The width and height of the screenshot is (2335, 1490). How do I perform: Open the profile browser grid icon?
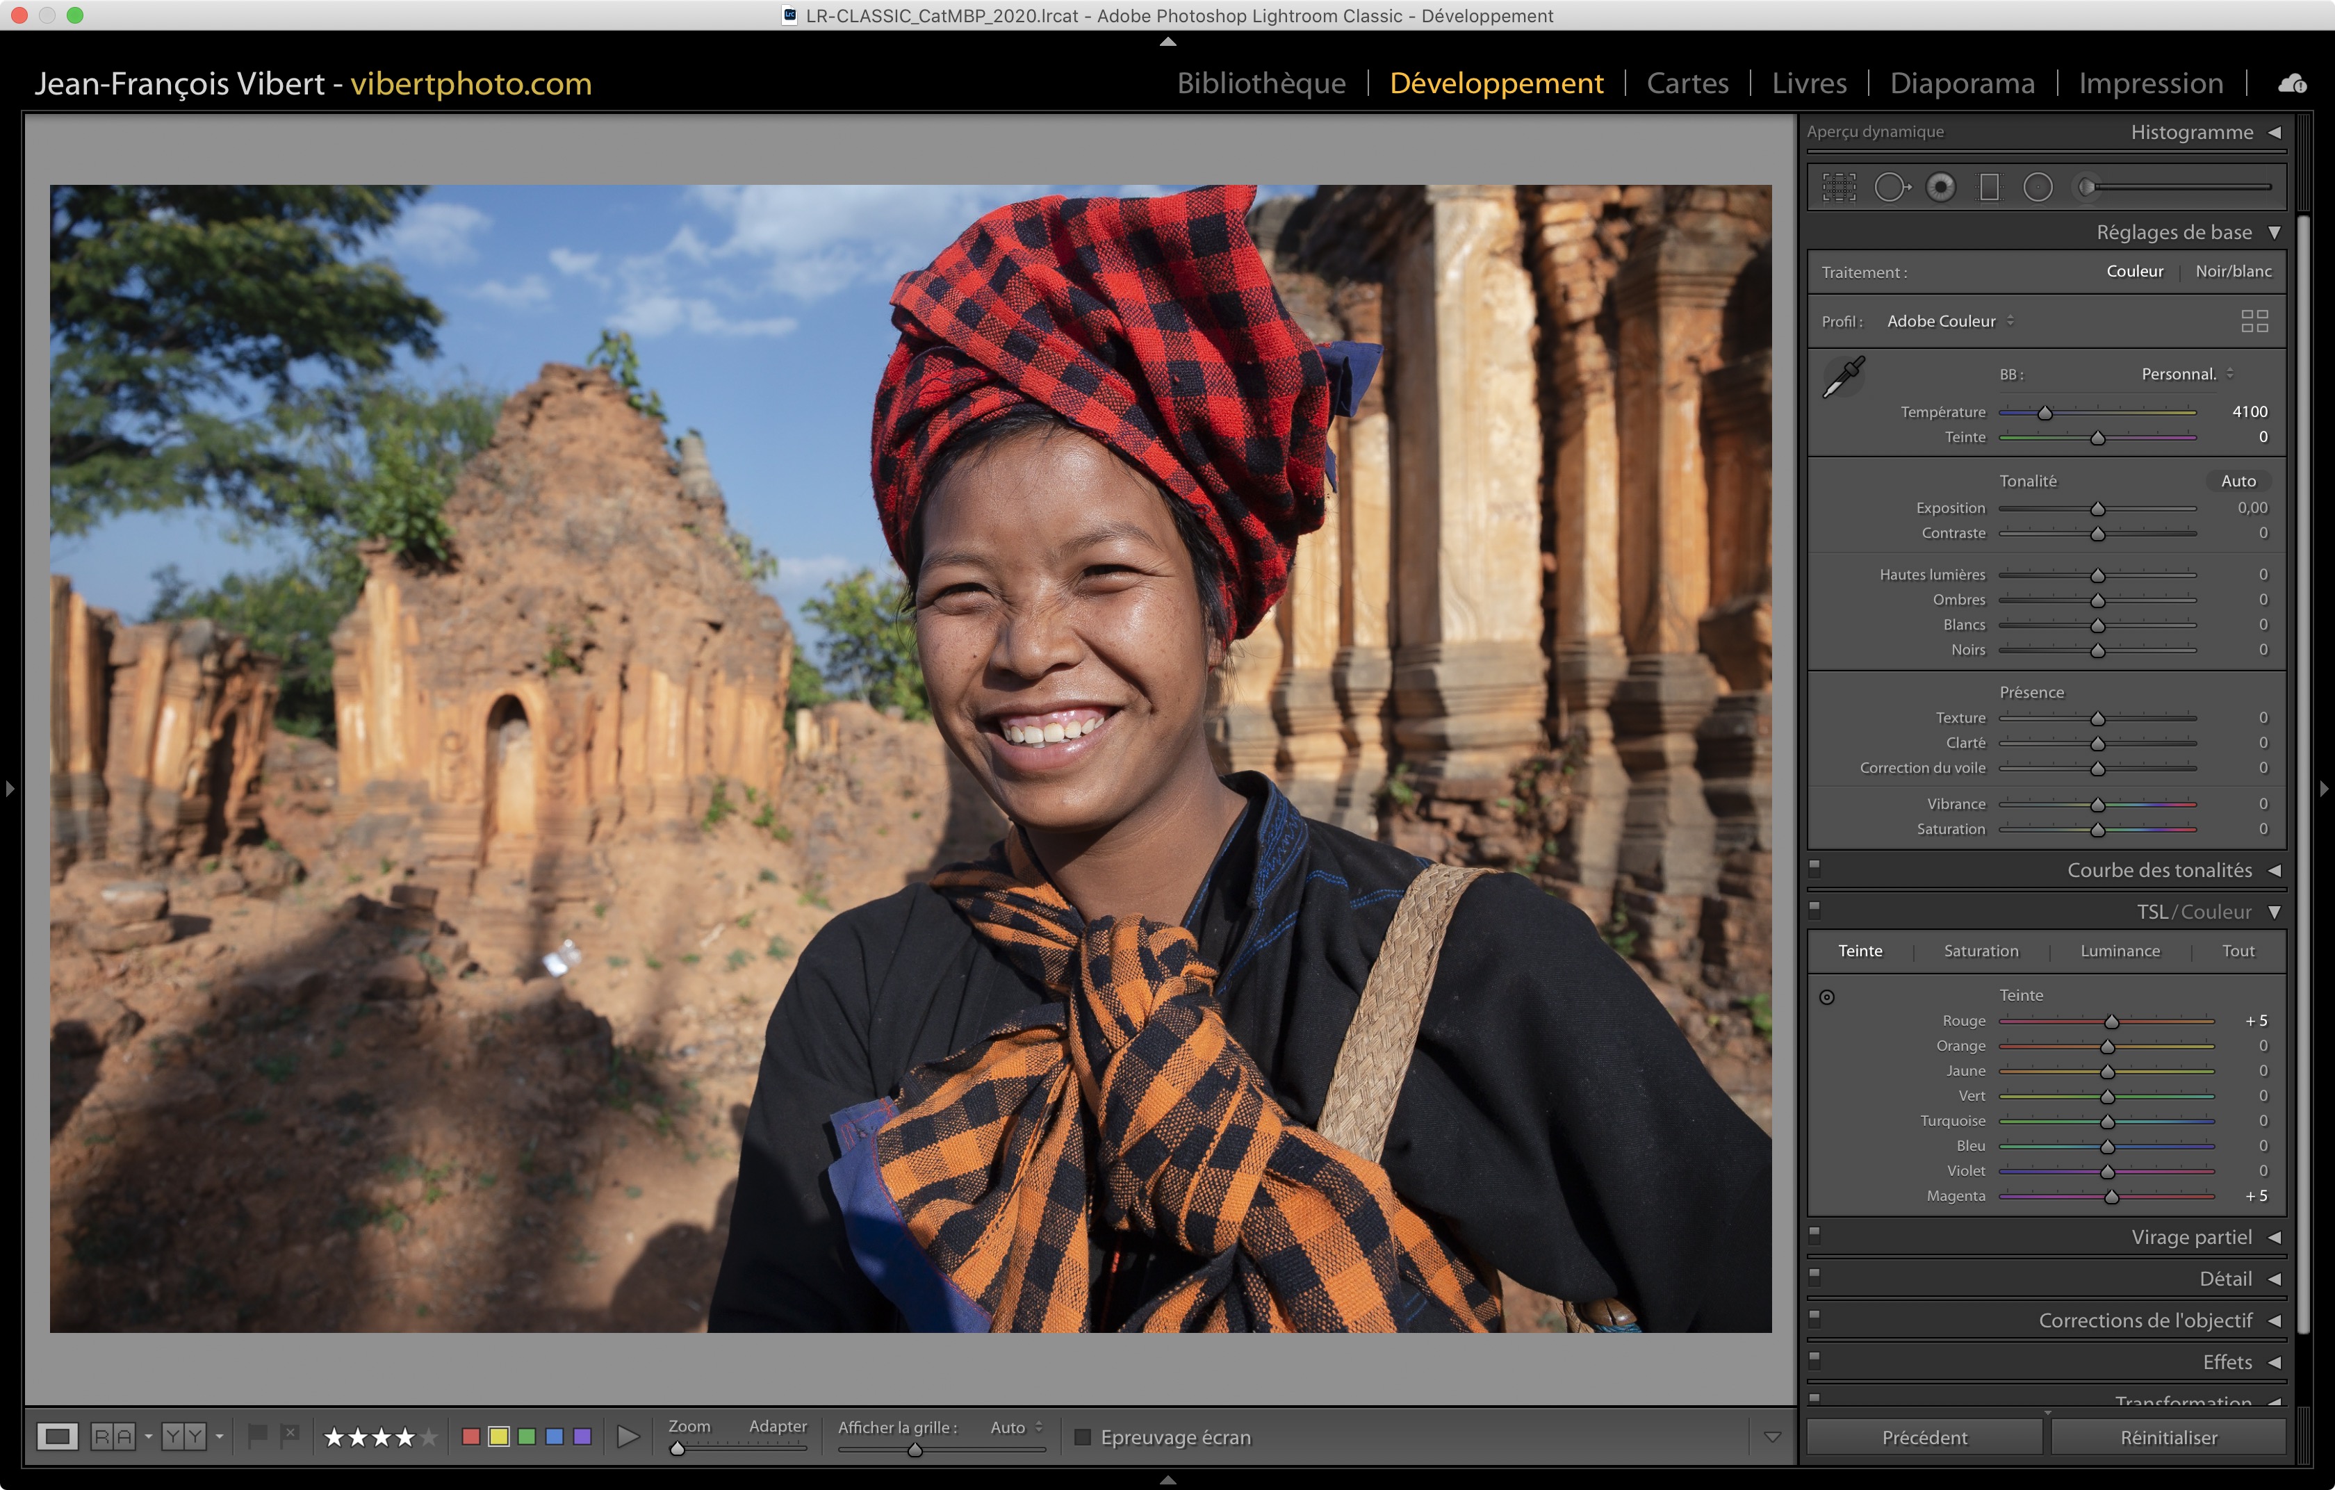[2254, 321]
